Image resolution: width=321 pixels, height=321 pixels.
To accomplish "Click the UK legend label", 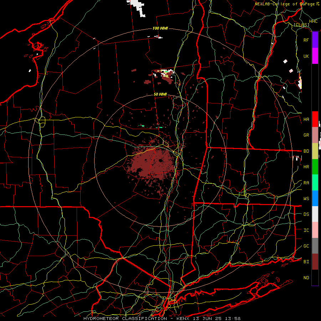I will 306,56.
